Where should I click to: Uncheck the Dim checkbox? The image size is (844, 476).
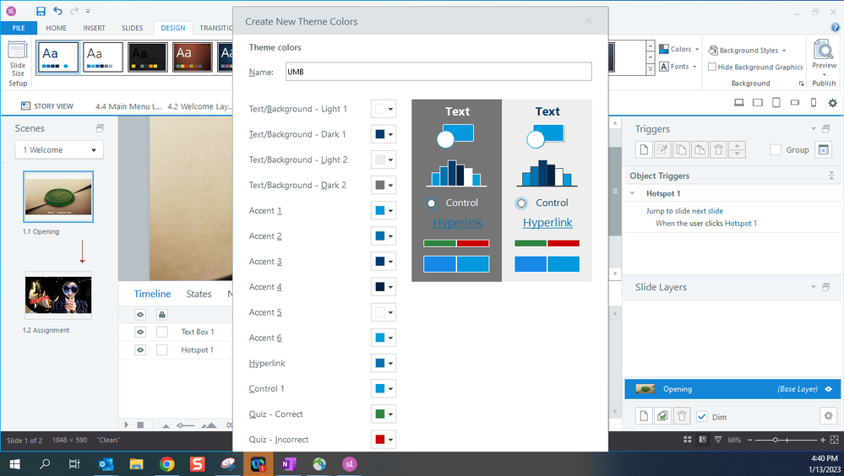click(x=701, y=416)
